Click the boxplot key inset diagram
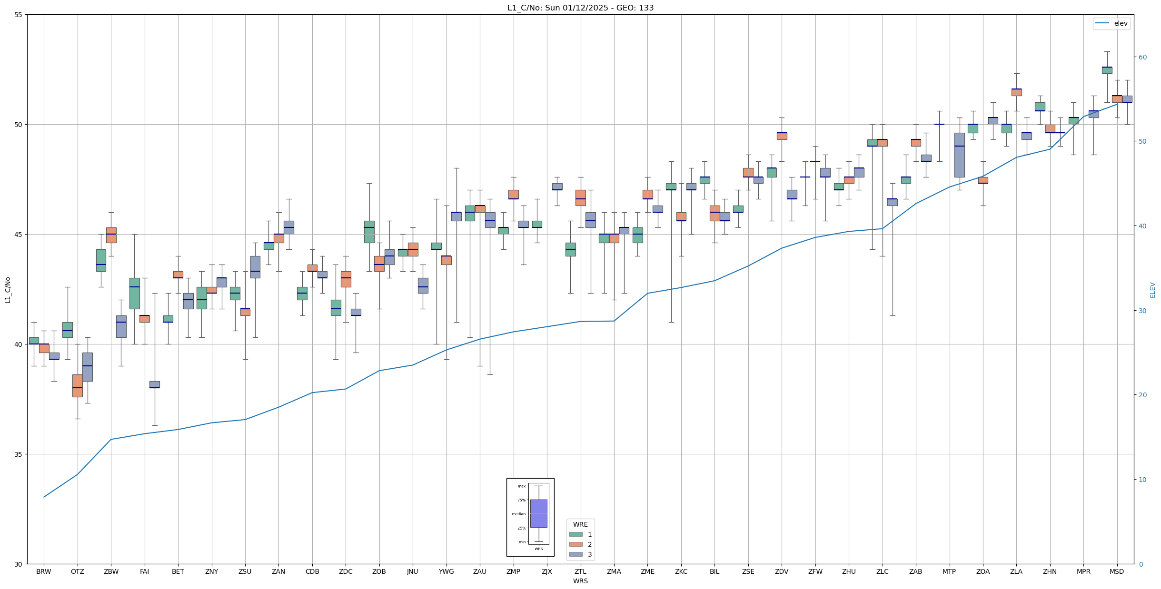Viewport: 1161px width, 589px height. tap(530, 517)
